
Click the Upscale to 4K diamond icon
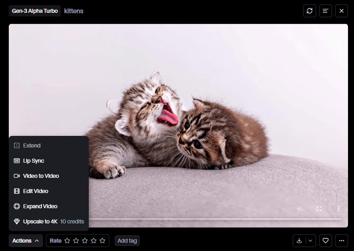(x=17, y=221)
